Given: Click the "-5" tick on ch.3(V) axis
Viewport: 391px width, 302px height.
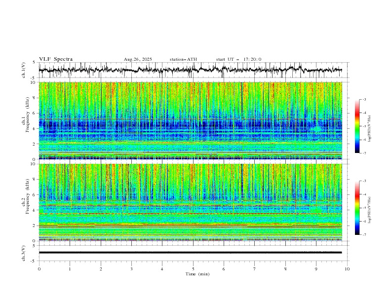Looking at the screenshot, I should point(34,261).
